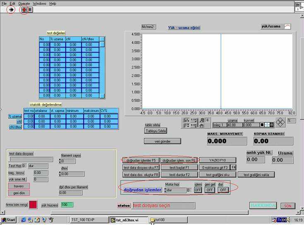Click the baş. boyu input field

[x=41, y=173]
